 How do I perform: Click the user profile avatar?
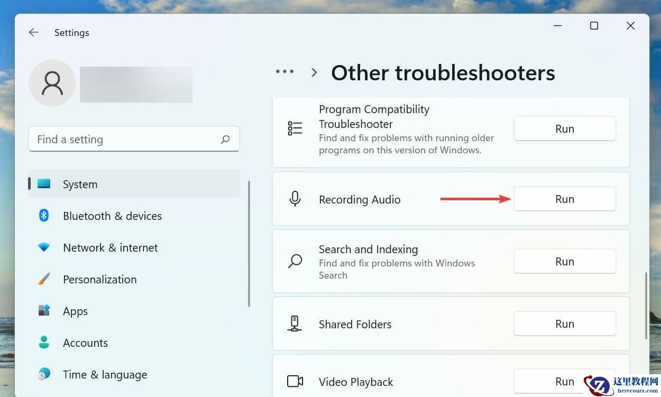click(x=52, y=83)
